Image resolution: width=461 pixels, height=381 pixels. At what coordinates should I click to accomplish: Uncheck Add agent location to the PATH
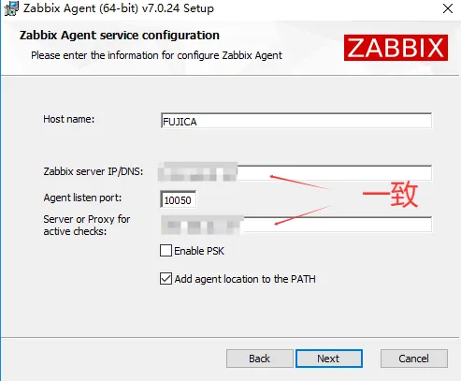(166, 278)
